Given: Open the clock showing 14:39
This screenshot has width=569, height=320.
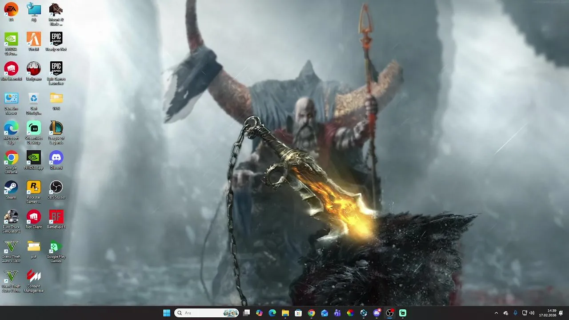Looking at the screenshot, I should point(547,313).
